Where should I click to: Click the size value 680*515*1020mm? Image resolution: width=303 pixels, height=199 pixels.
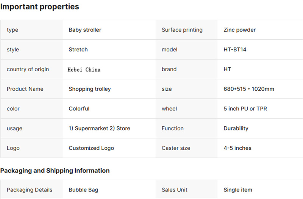249,89
